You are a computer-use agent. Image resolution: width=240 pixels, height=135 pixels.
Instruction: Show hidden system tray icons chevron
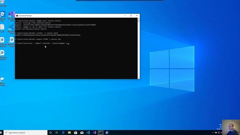[x=213, y=132]
